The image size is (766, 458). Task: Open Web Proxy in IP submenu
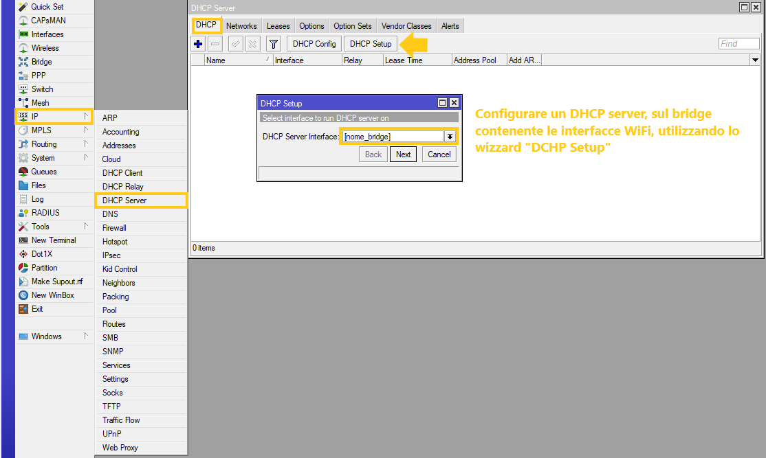point(141,447)
